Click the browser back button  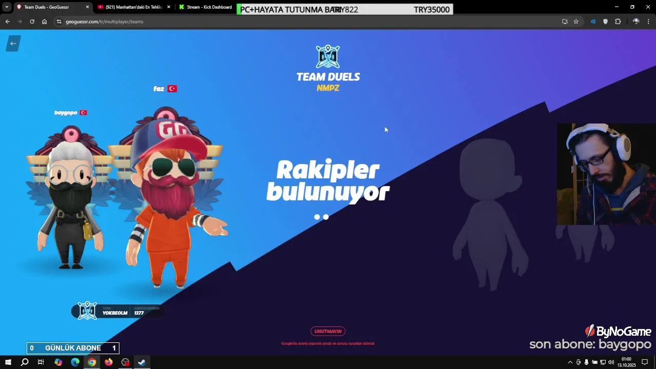7,22
